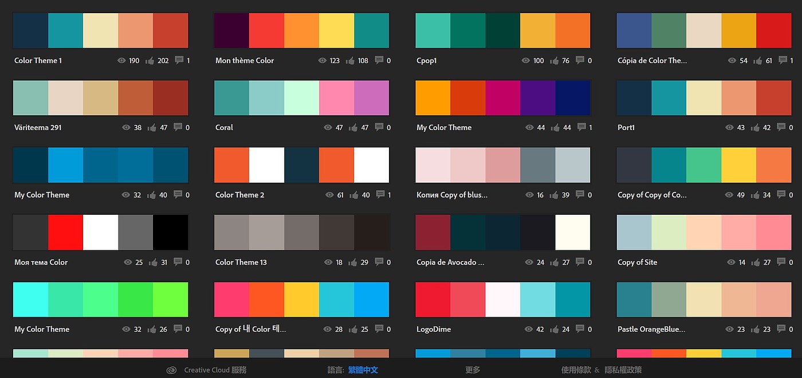The height and width of the screenshot is (378, 802).
Task: Open comments on Color Theme 2
Action: 379,195
